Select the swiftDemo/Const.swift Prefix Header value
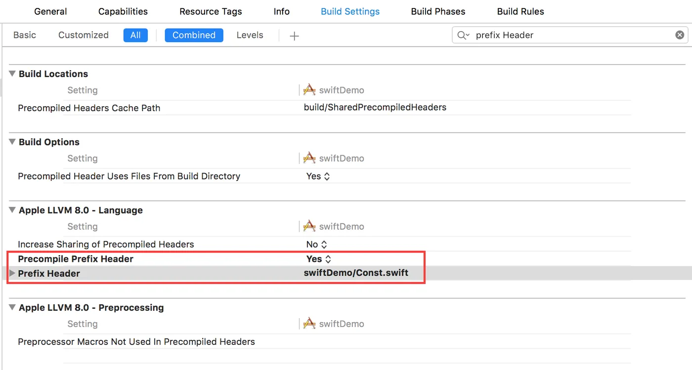The height and width of the screenshot is (370, 692). (x=356, y=273)
